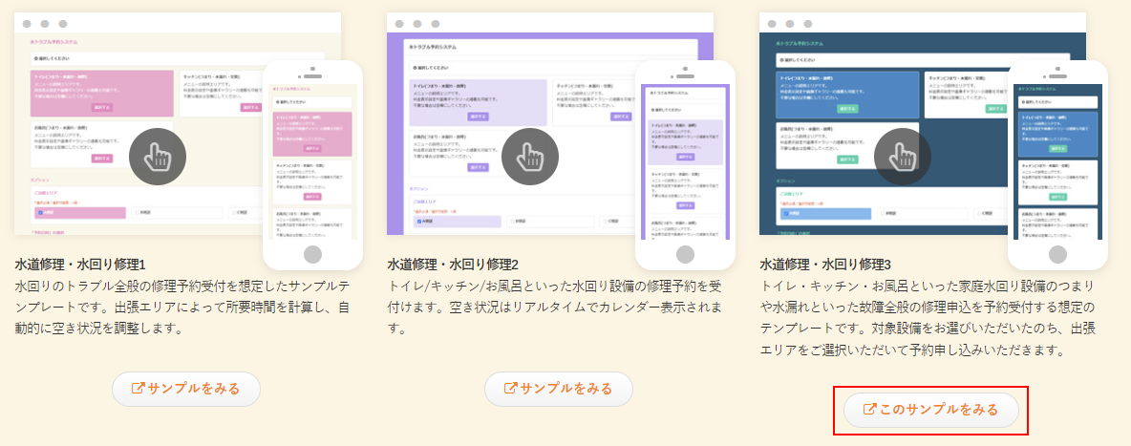Click the hand pointer icon on 水道修理・水回り修理3 preview

903,157
